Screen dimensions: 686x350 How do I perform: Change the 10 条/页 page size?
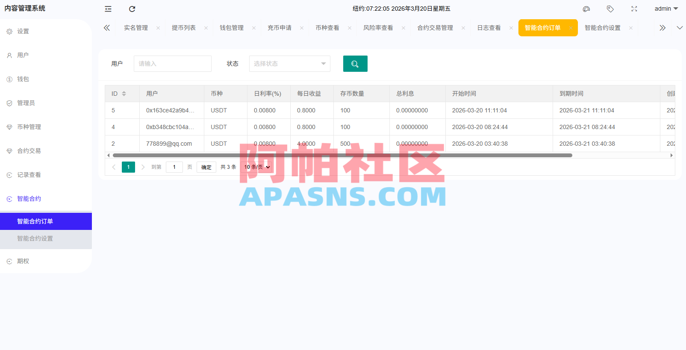pyautogui.click(x=257, y=167)
